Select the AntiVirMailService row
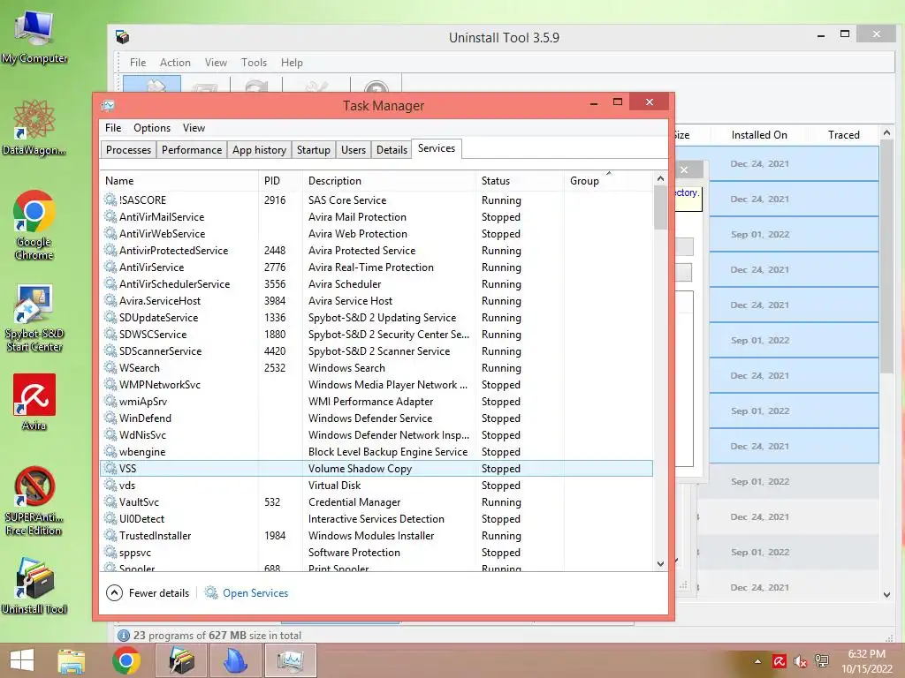 [x=376, y=217]
